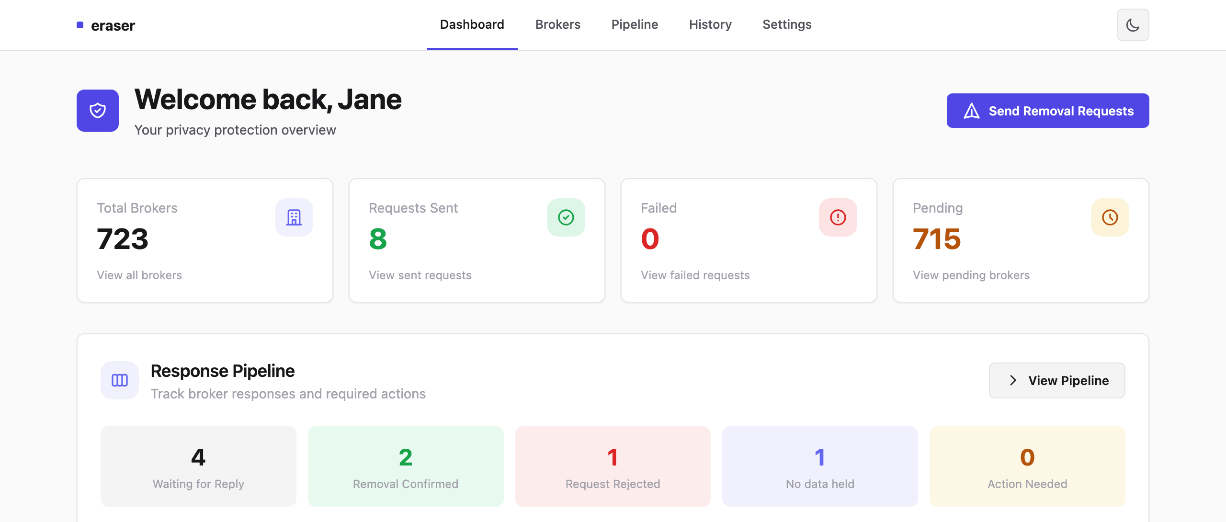
Task: Click the shield icon beside the welcome heading
Action: coord(98,111)
